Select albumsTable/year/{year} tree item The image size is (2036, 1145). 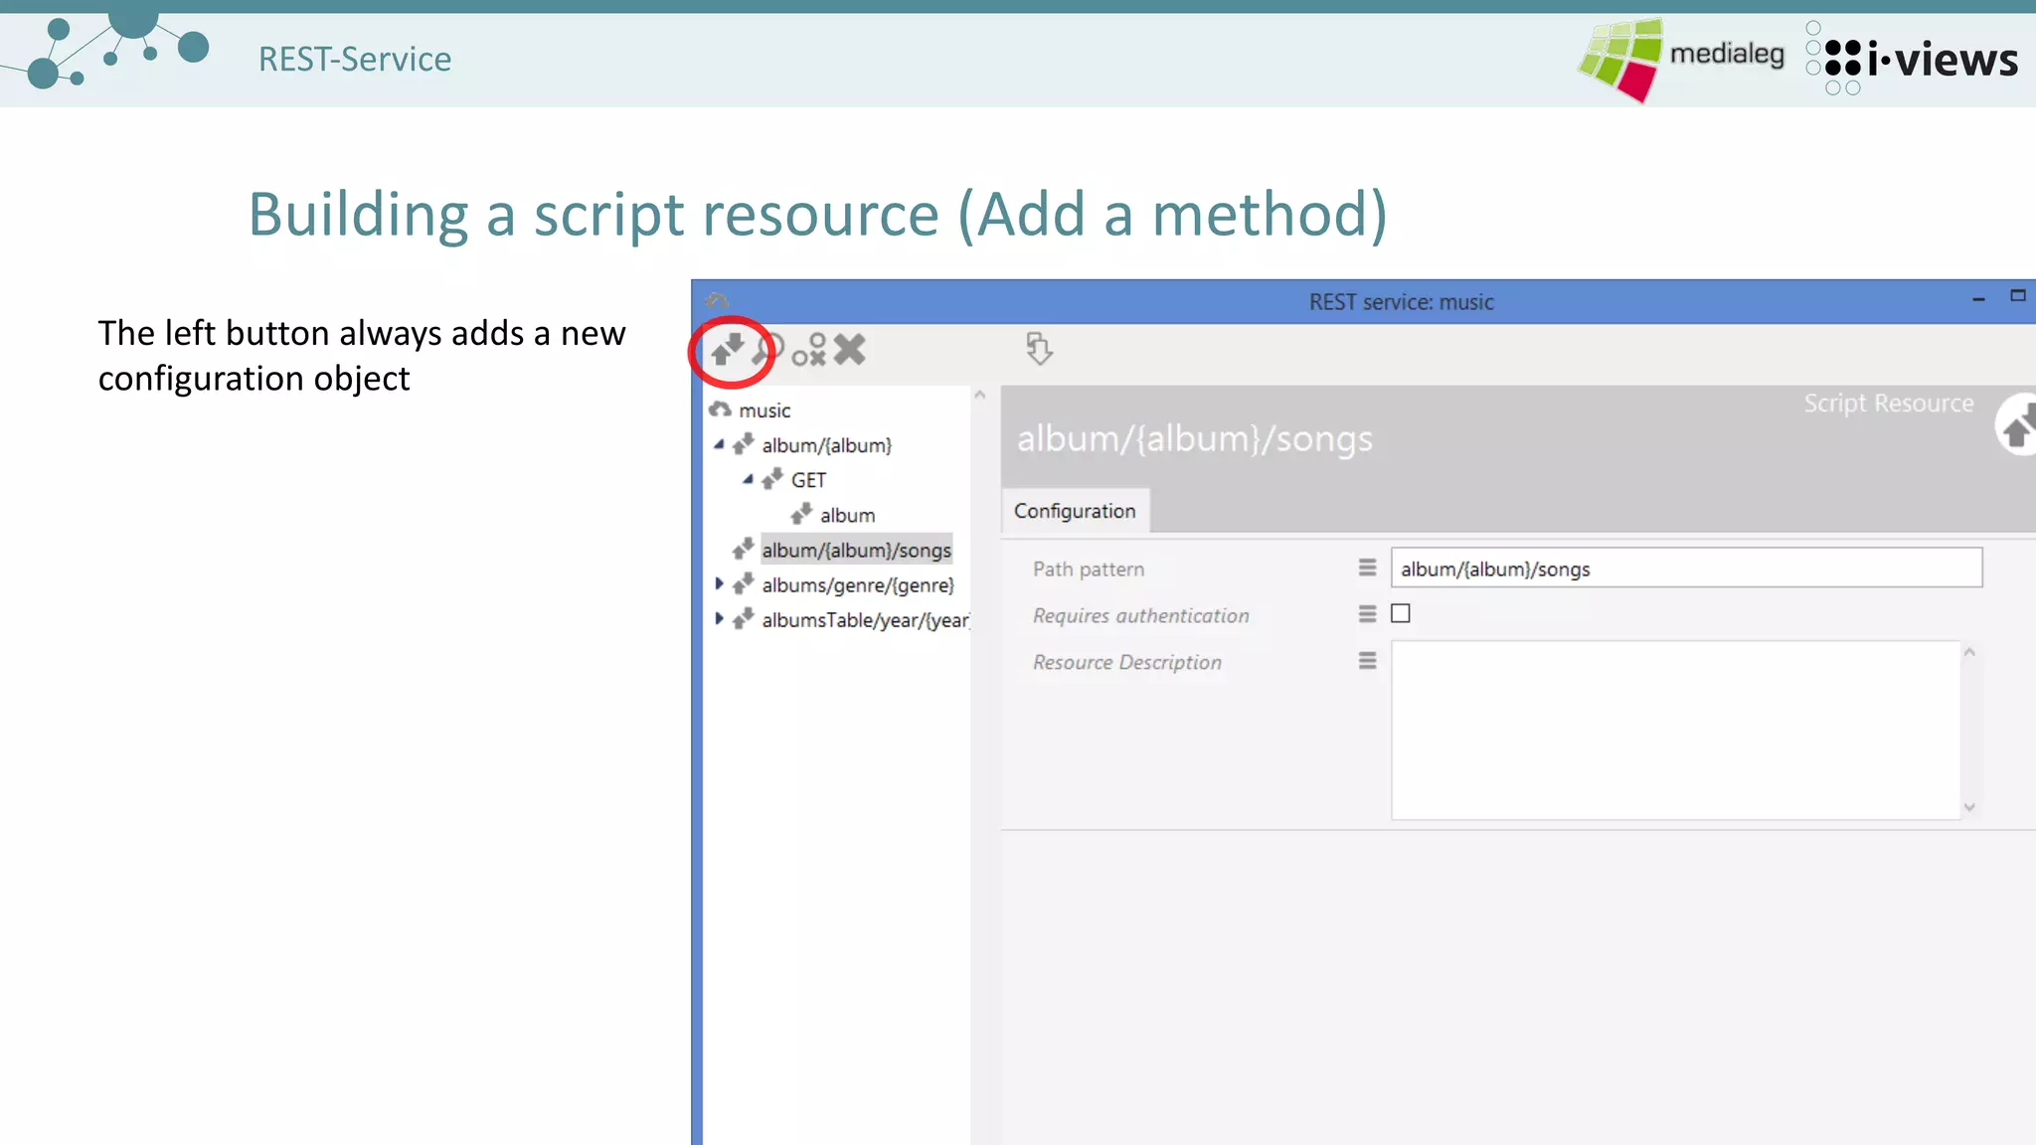[865, 619]
